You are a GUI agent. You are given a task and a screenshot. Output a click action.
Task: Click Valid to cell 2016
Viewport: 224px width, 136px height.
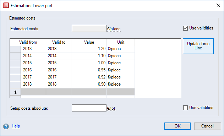pos(59,71)
